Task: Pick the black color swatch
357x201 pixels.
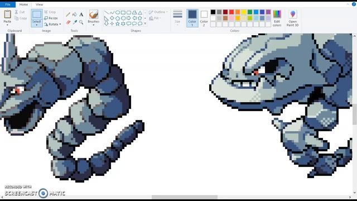Action: pos(213,12)
